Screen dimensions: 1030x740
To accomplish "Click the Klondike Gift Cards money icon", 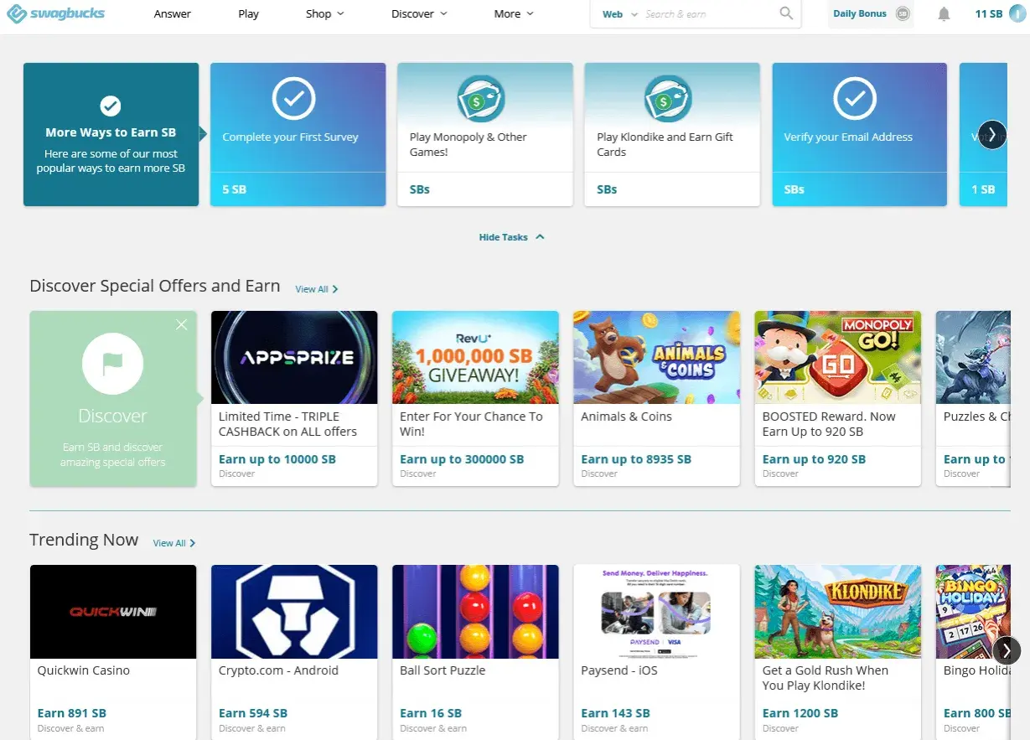I will (668, 100).
